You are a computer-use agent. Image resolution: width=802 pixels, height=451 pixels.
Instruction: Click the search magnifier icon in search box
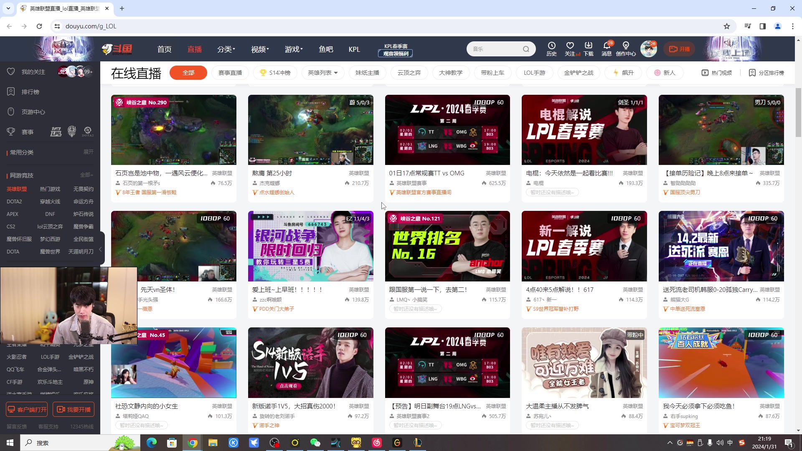click(526, 49)
